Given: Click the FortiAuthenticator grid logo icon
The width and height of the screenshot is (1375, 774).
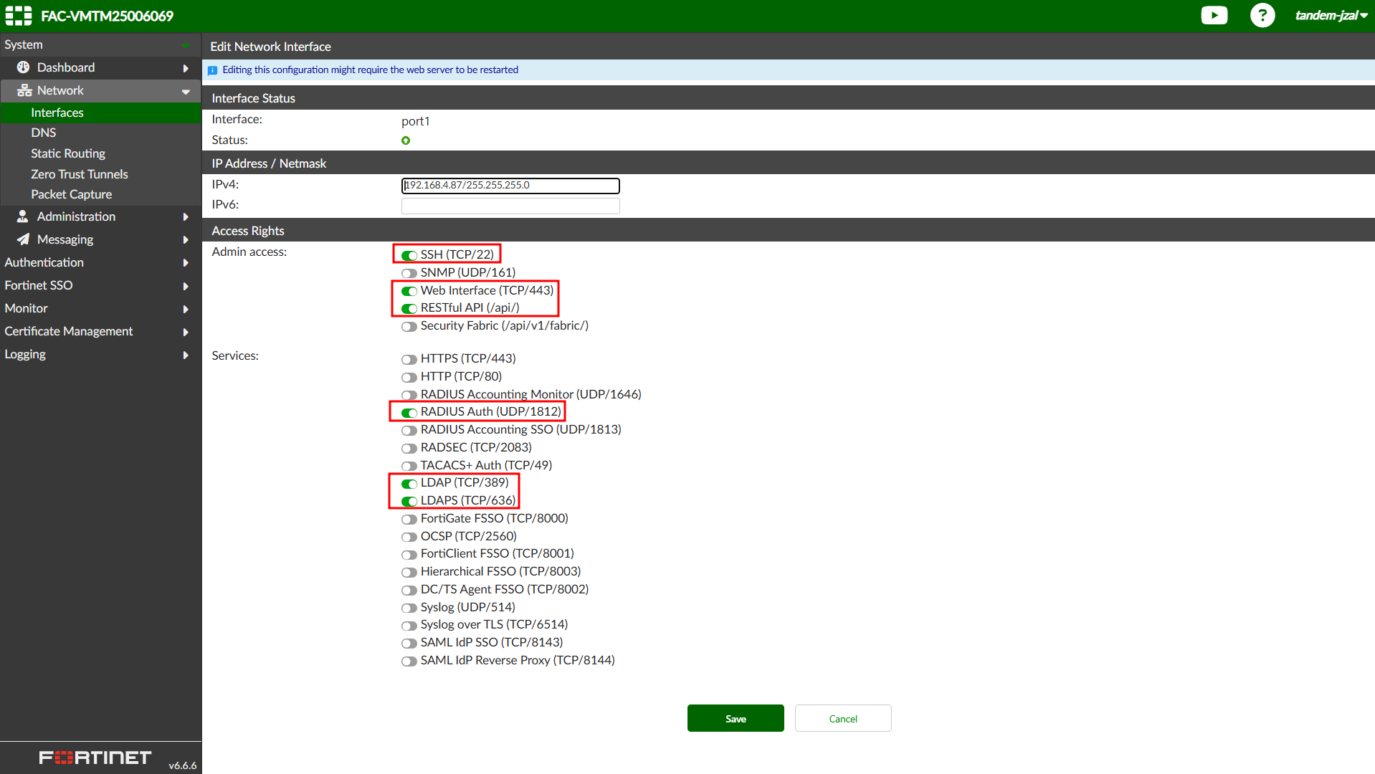Looking at the screenshot, I should click(x=19, y=16).
